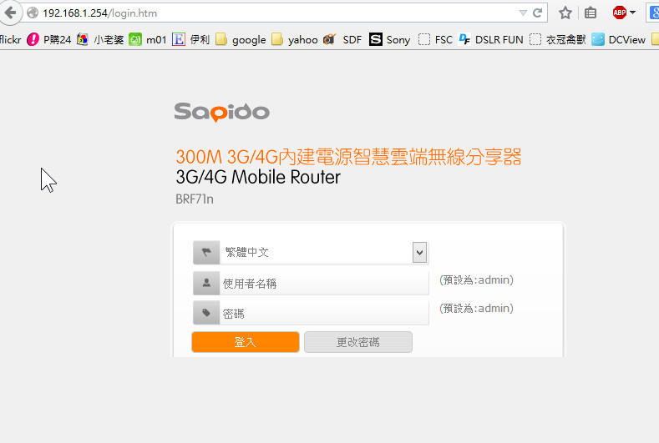
Task: Open the 衣冠禽獸 bookmark
Action: tap(558, 40)
